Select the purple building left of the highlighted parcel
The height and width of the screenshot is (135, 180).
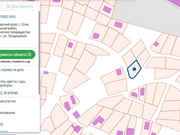[x=119, y=72]
